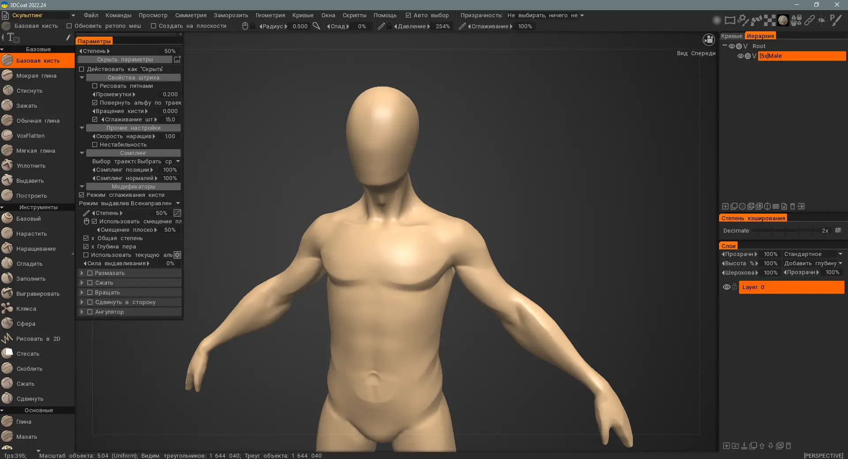Screen dimensions: 848x459
Task: Activate the Выгравировать tool
Action: (x=37, y=293)
